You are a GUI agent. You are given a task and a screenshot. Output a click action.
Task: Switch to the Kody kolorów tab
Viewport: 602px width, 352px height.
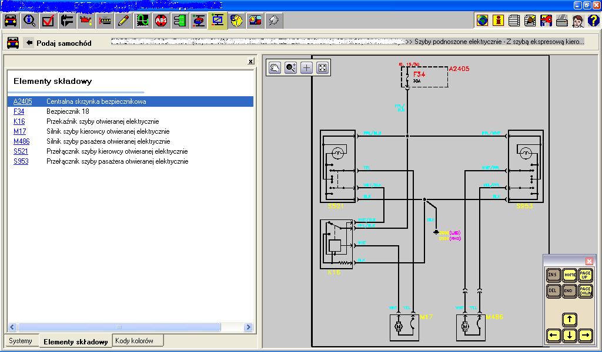[x=134, y=341]
